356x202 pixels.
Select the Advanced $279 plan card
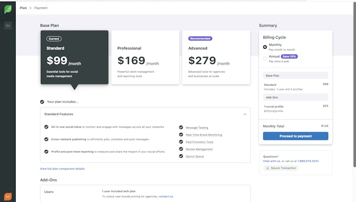(216, 58)
